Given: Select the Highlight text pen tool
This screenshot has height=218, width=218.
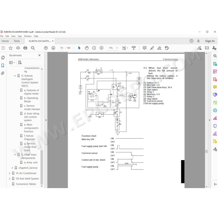Looking at the screenshot, I should (x=152, y=48).
